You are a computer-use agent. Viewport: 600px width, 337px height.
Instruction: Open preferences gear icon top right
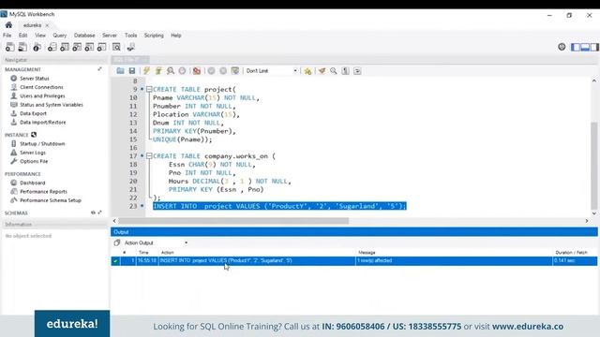562,47
